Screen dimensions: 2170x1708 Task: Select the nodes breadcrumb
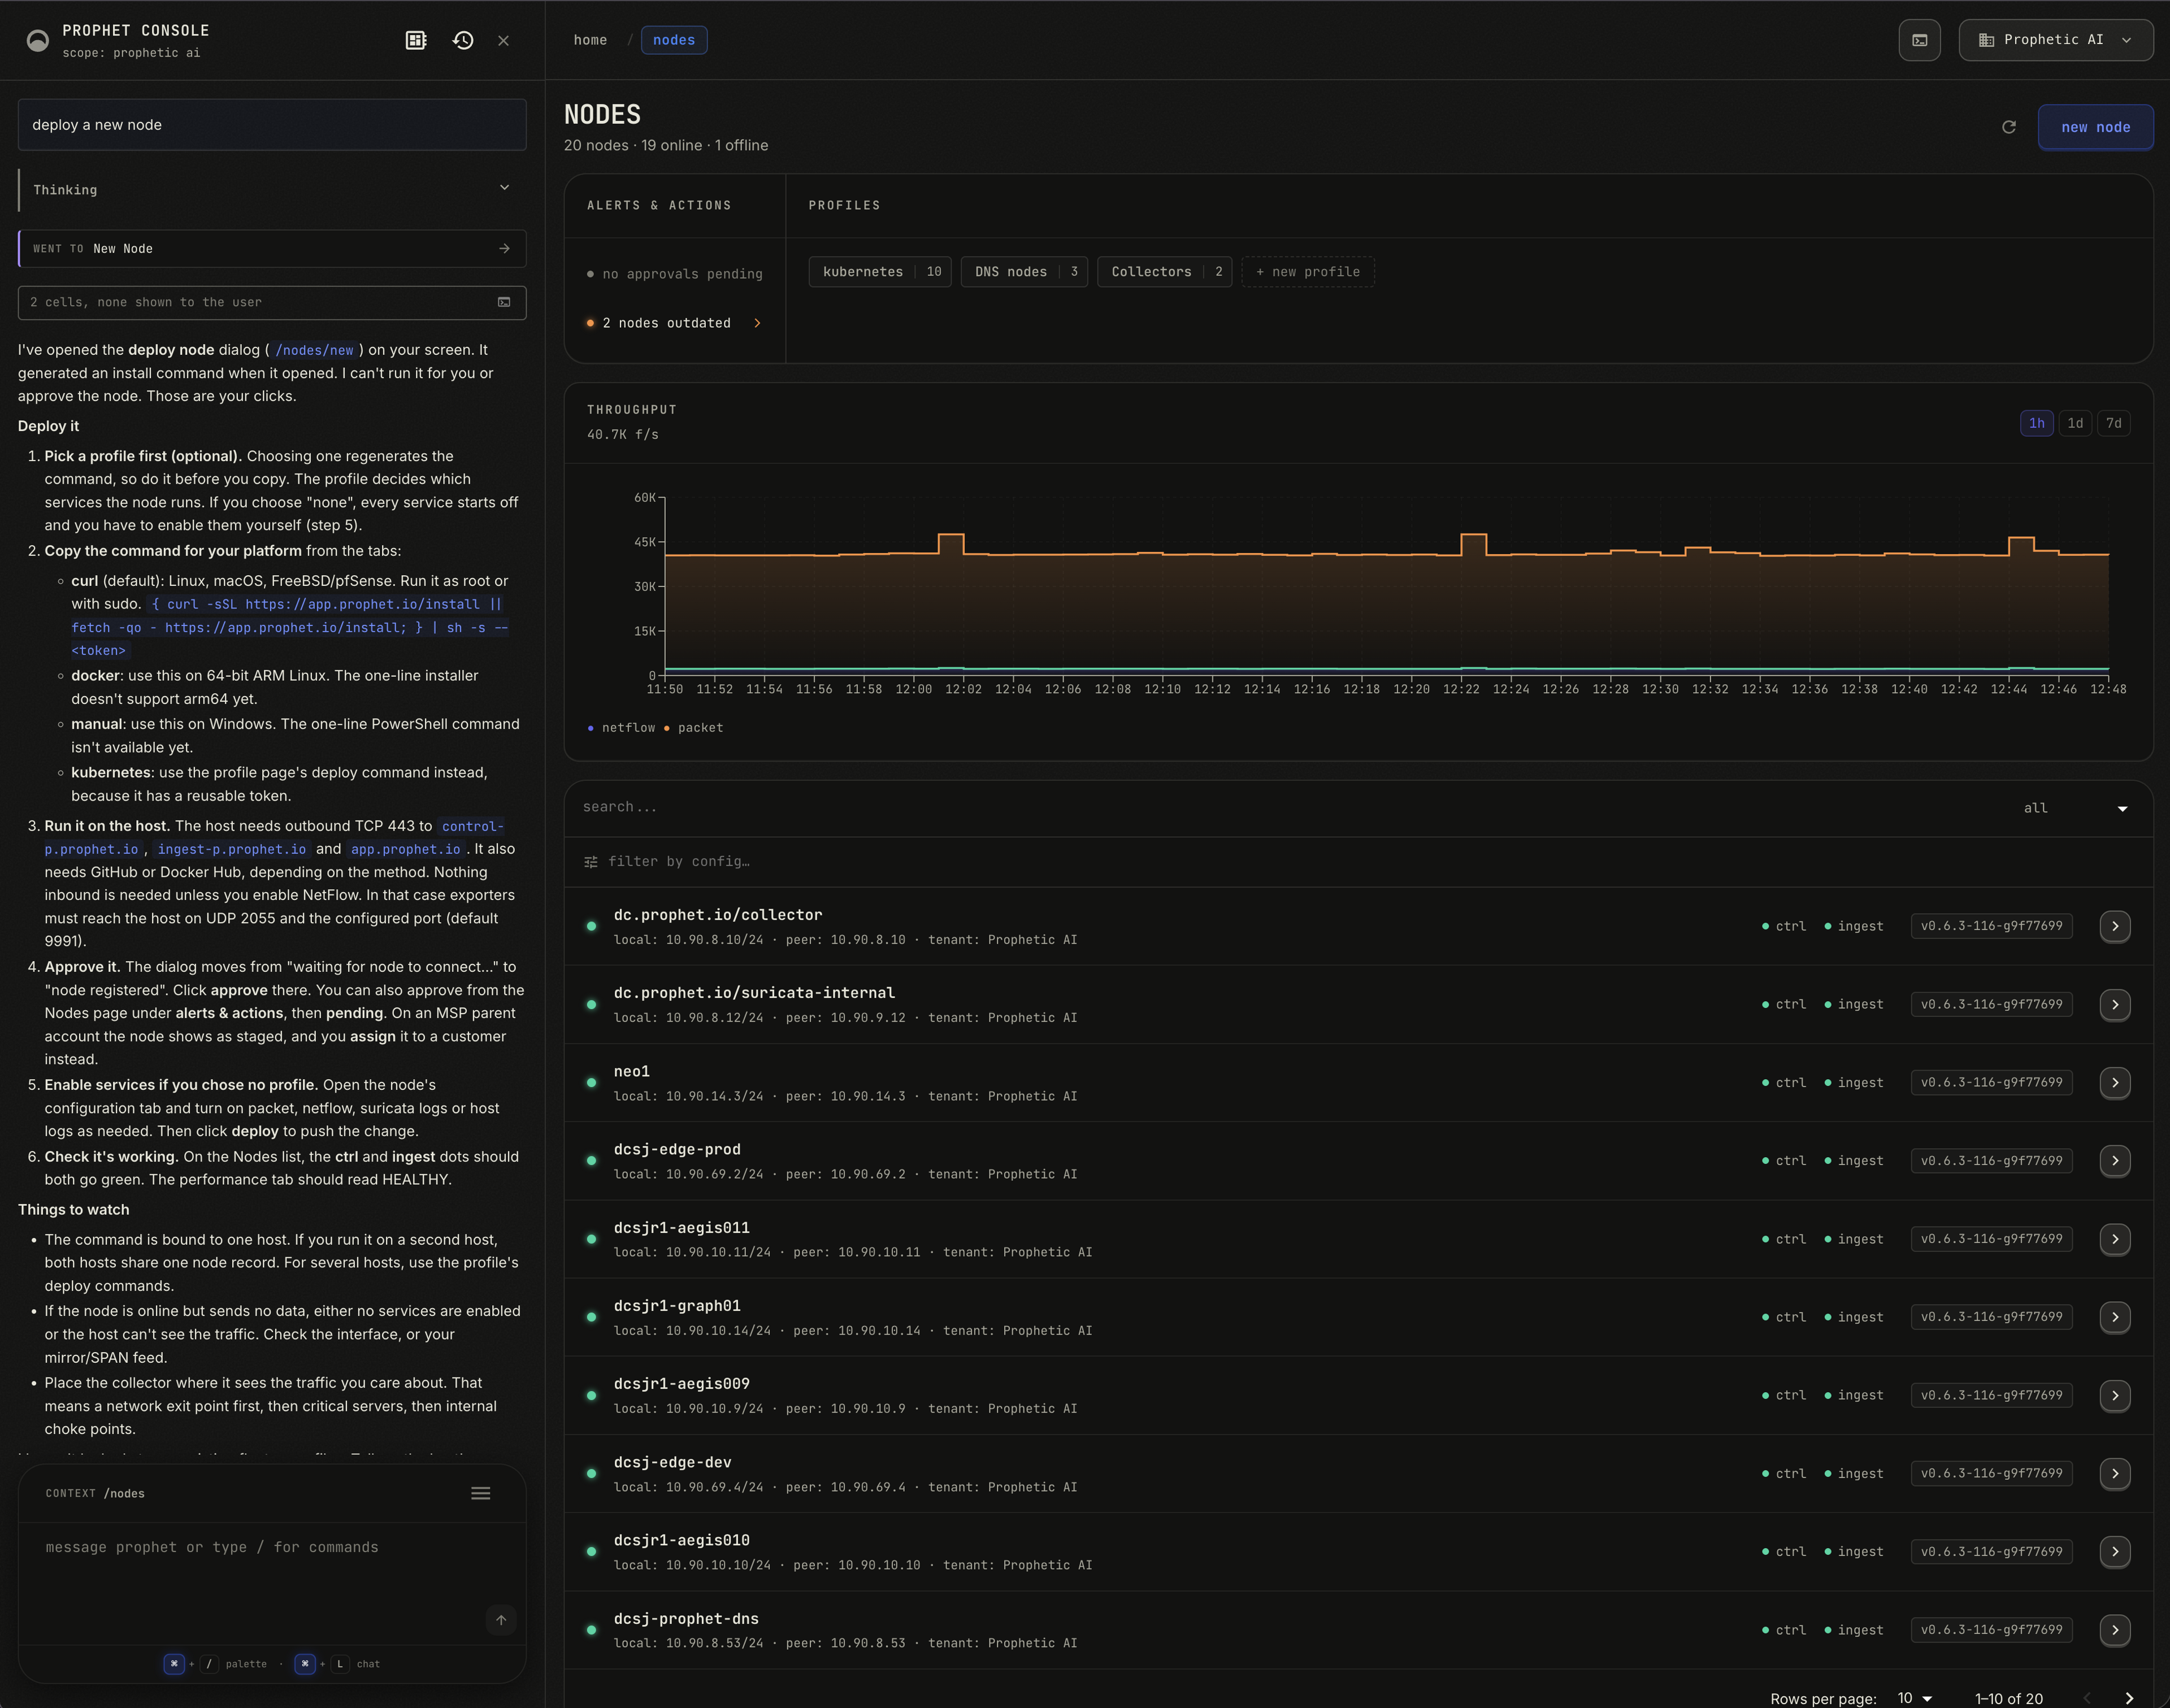click(674, 40)
